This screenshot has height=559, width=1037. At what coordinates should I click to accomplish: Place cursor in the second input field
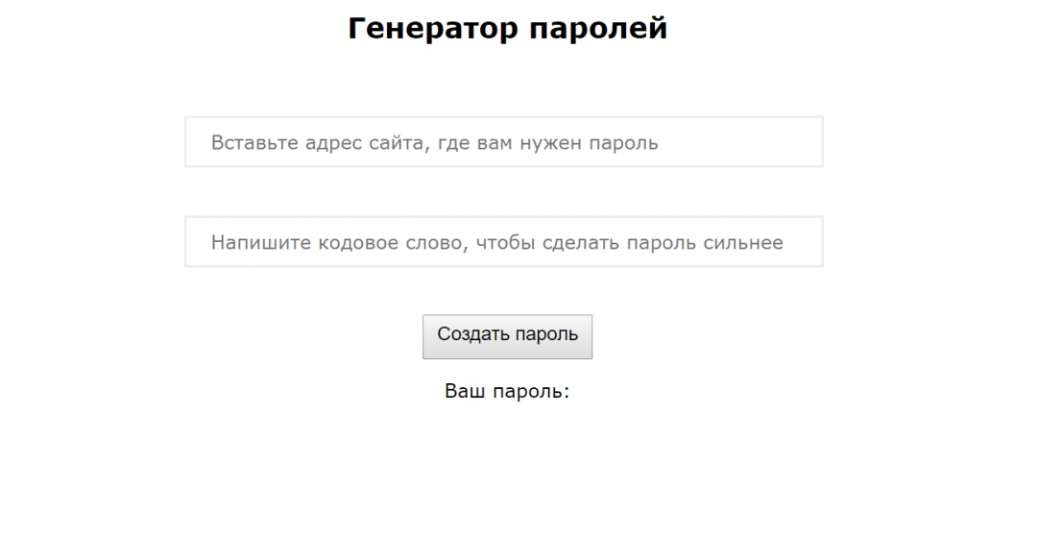503,242
